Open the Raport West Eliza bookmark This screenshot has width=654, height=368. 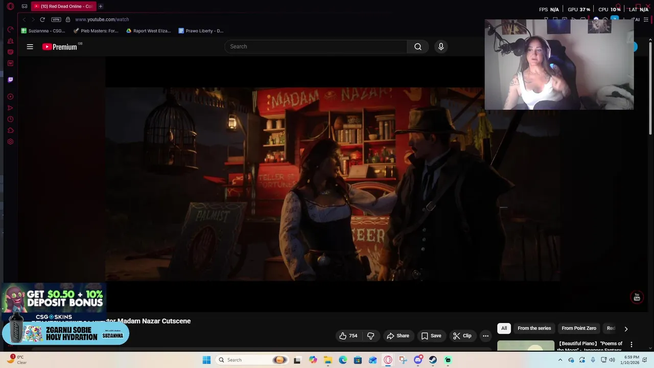pos(148,31)
